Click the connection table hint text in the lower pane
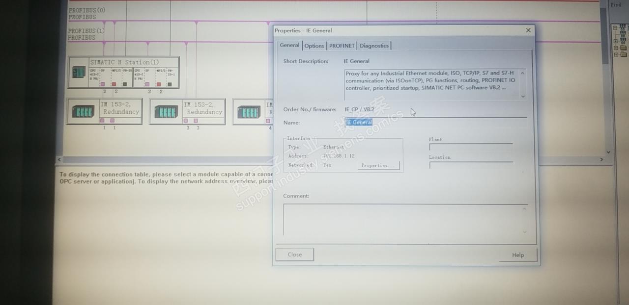This screenshot has height=305, width=629. (x=166, y=178)
